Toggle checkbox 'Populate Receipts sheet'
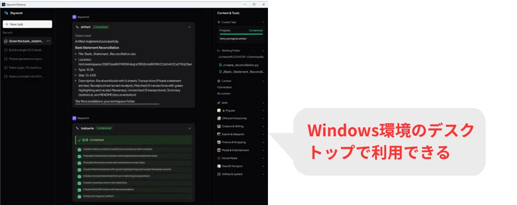 pyautogui.click(x=79, y=163)
